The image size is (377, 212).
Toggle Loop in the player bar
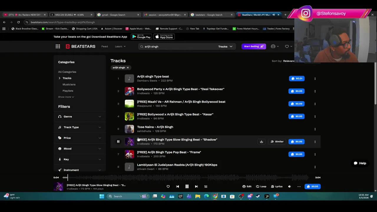point(261,186)
